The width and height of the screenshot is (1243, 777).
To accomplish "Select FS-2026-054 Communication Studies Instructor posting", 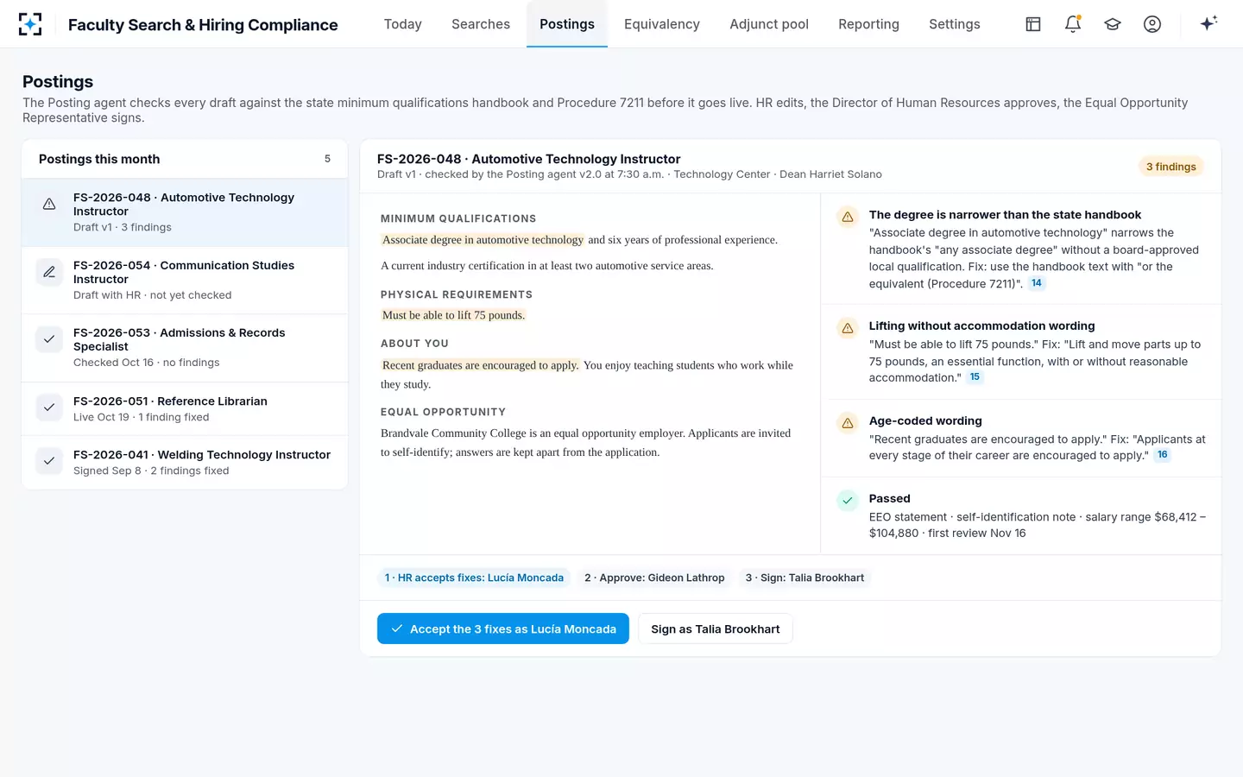I will coord(185,280).
